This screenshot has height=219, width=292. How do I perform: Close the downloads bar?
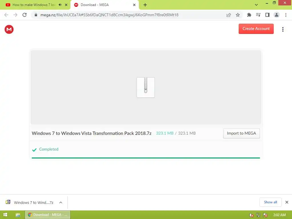(287, 202)
